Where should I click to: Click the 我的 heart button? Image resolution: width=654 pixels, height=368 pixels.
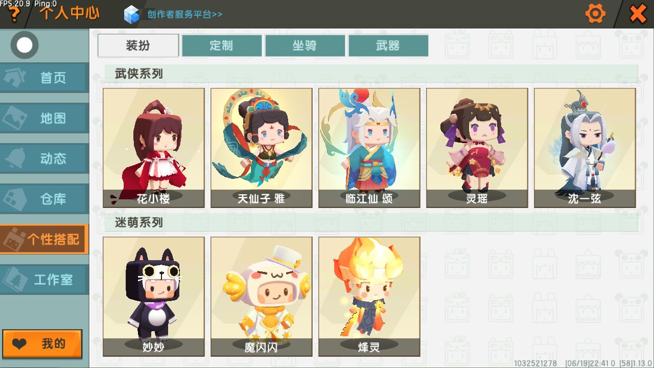tap(42, 344)
